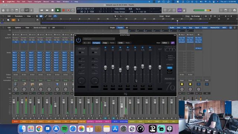The image size is (238, 134).
Task: Open the plugin View Editor dropdown
Action: pyautogui.click(x=165, y=43)
